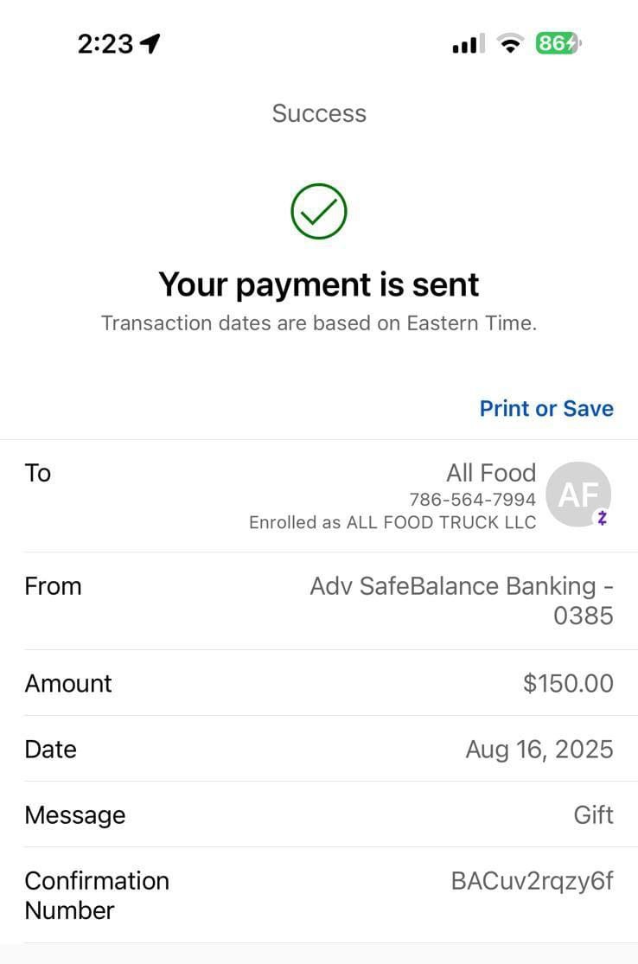
Task: Tap the Gift message value
Action: [x=593, y=814]
